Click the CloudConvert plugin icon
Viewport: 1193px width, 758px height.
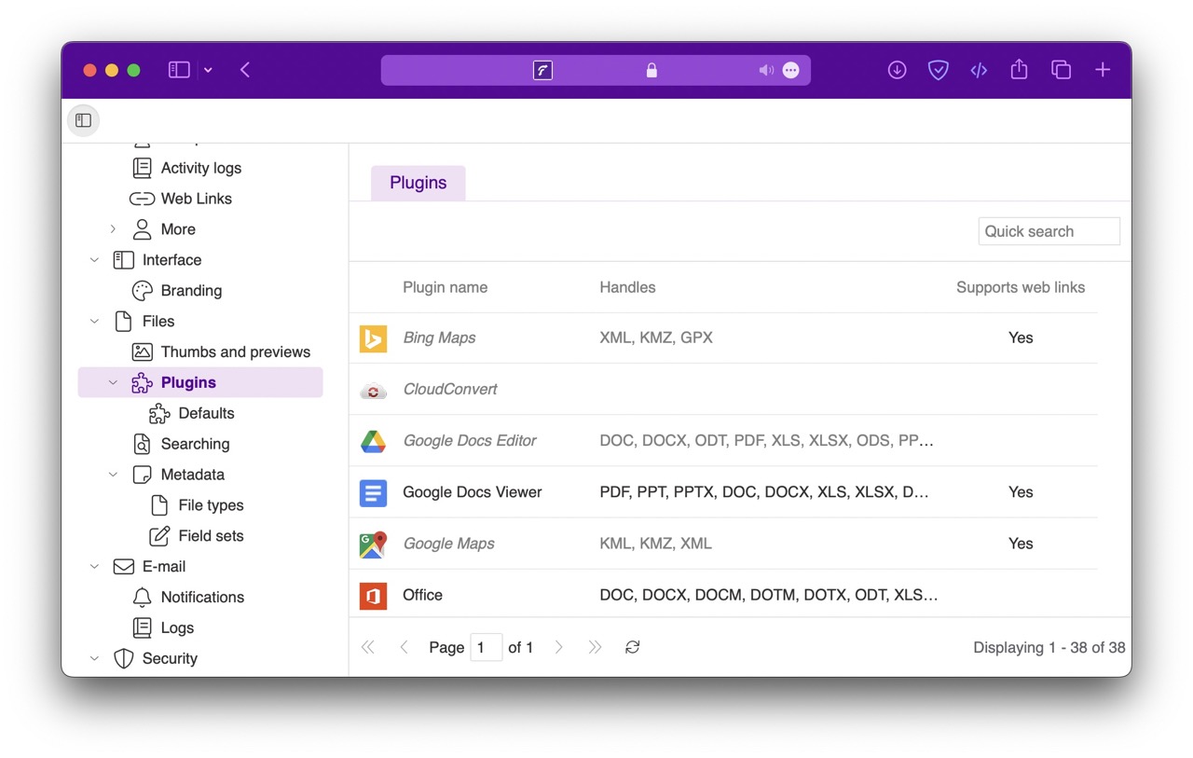(x=373, y=390)
